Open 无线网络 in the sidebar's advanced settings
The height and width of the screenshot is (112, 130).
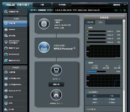tap(15, 72)
